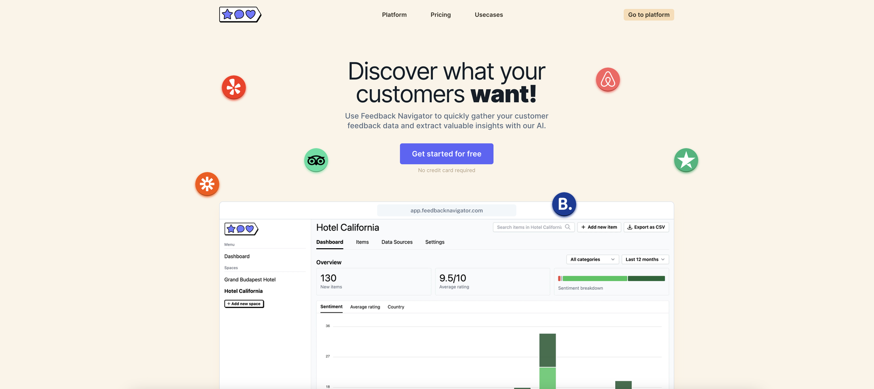Click the red Yelp icon
Screen dimensions: 874x389
pos(234,88)
